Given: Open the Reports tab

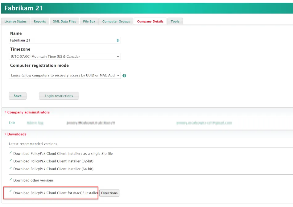Looking at the screenshot, I should [x=40, y=21].
